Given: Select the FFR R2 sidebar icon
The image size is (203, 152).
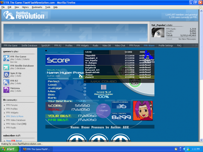Looking at the screenshot, I should (6, 82).
